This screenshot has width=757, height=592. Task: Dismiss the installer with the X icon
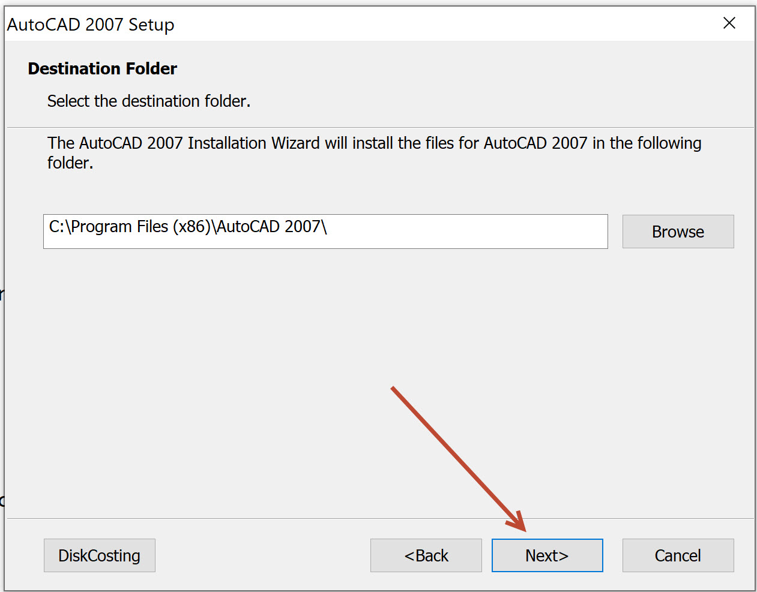point(729,23)
